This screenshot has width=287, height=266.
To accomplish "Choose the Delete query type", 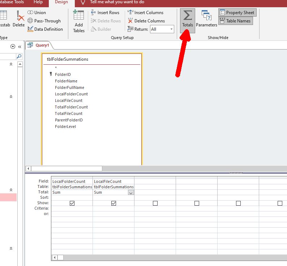I will (19, 19).
